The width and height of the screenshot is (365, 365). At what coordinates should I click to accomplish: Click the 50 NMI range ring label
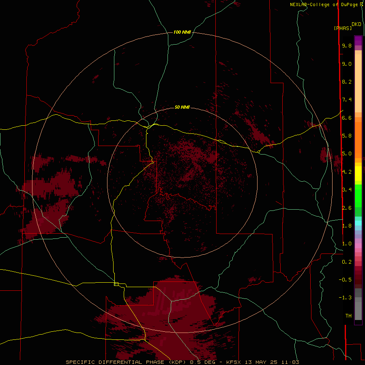(182, 107)
